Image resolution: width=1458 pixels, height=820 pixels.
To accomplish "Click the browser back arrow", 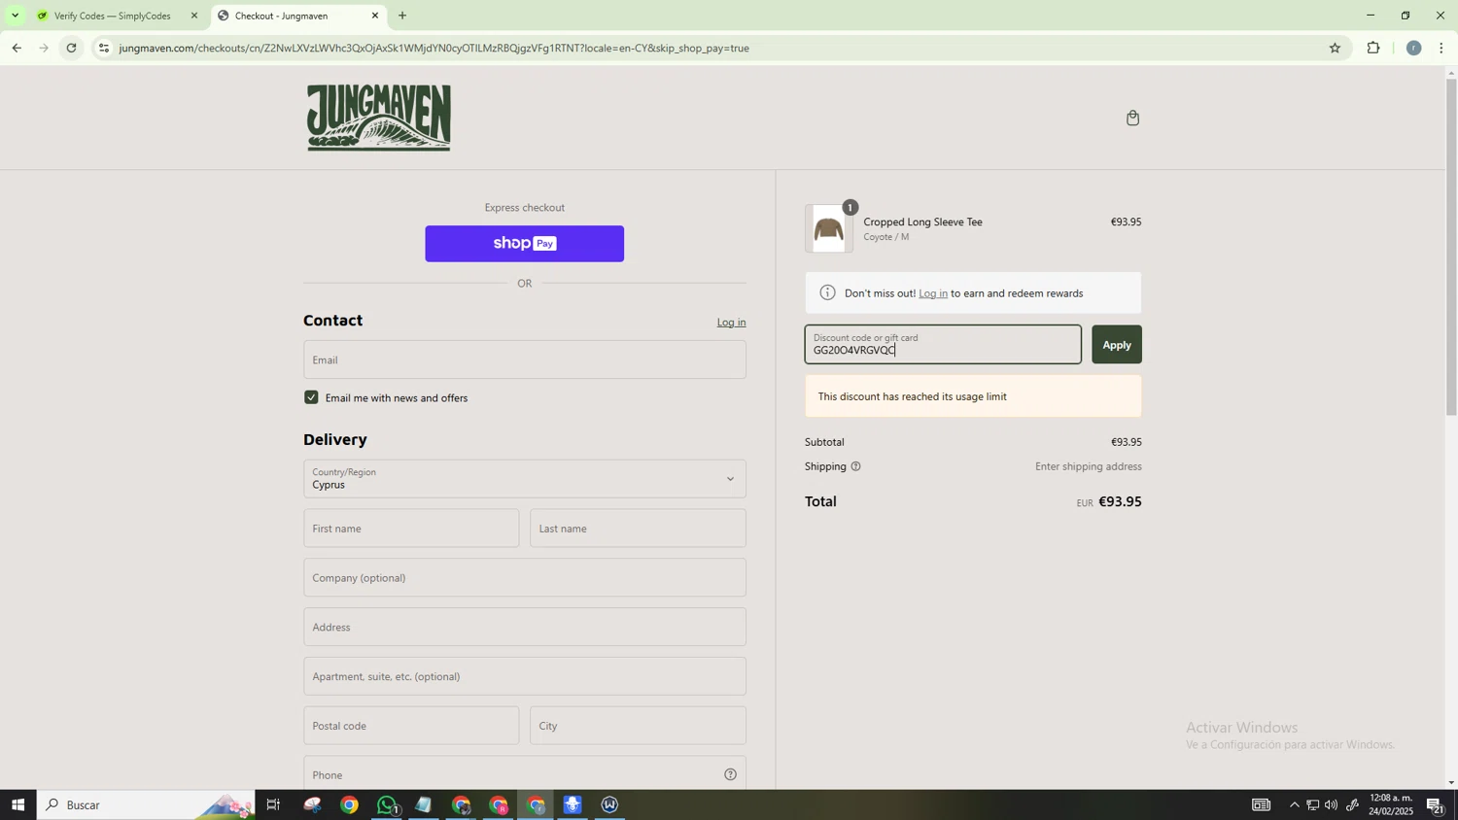I will click(17, 48).
